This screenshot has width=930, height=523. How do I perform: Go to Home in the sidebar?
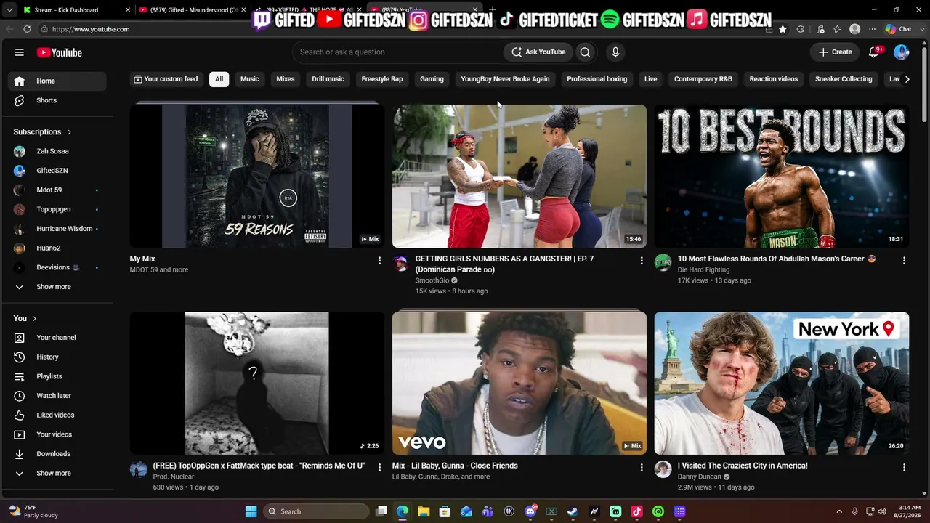click(x=57, y=81)
